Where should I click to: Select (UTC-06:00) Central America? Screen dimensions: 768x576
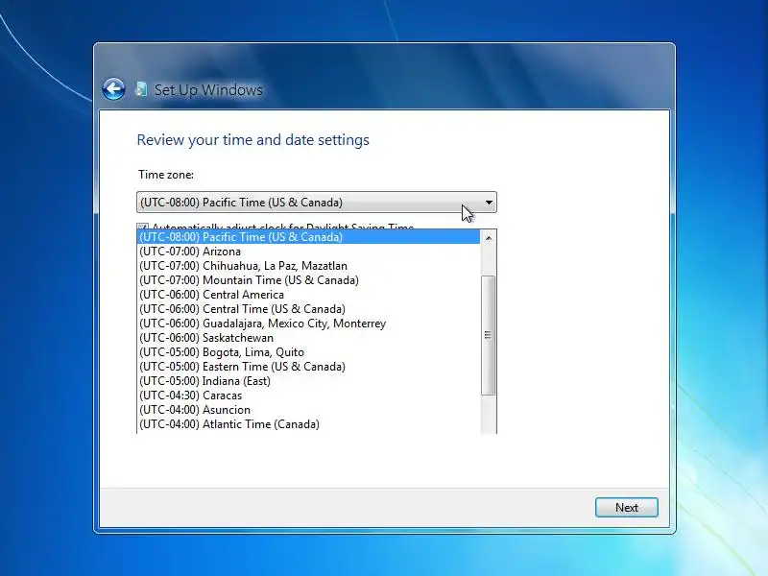(308, 295)
